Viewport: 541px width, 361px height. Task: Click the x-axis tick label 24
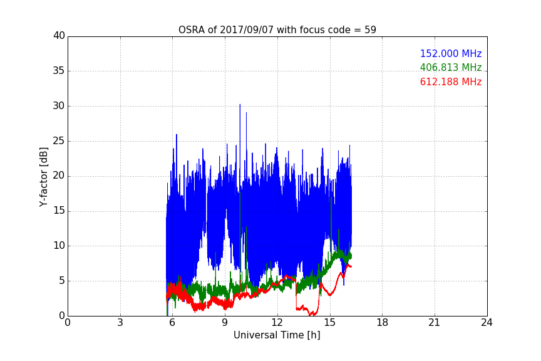point(487,323)
